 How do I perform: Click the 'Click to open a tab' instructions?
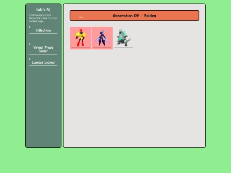click(x=43, y=18)
